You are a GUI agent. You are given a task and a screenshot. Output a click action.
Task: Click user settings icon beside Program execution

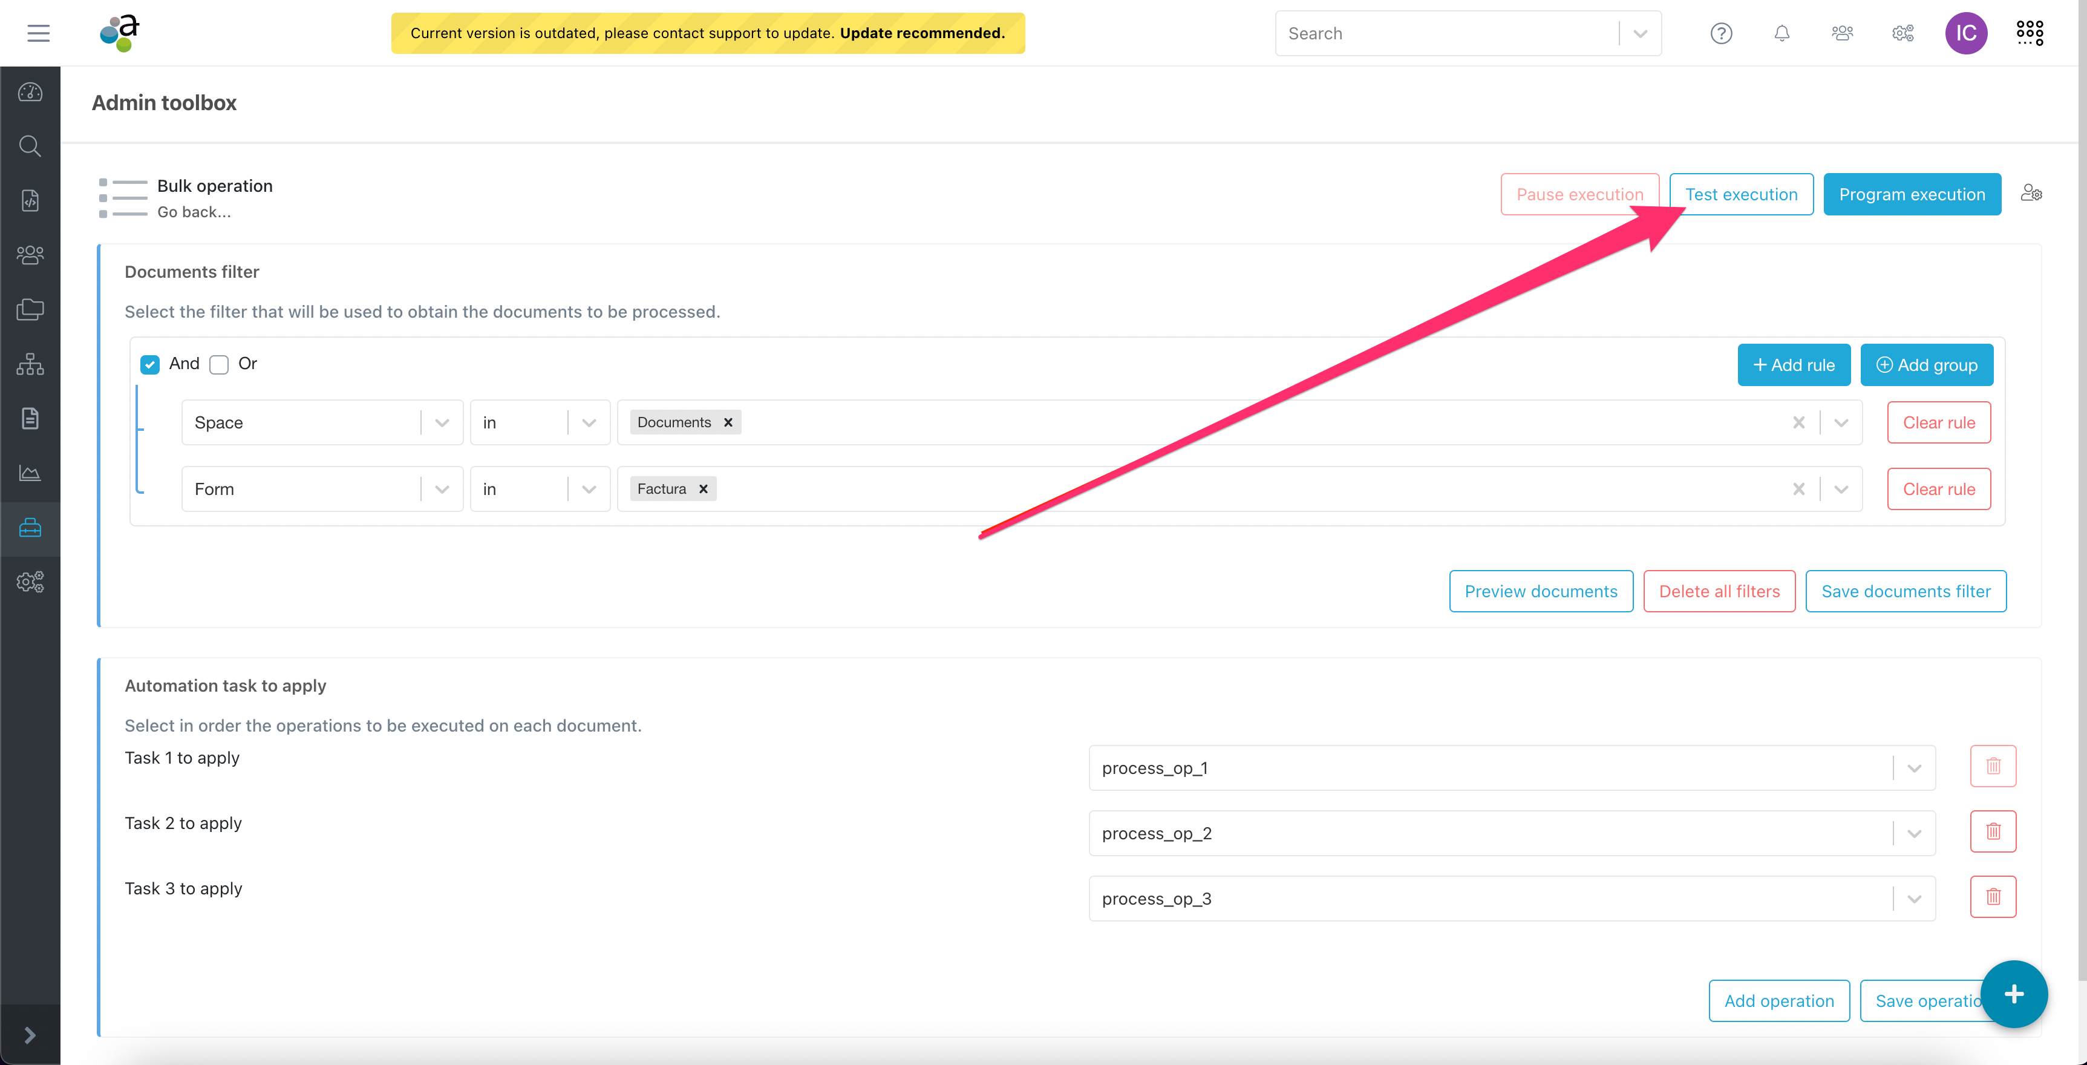pyautogui.click(x=2031, y=193)
